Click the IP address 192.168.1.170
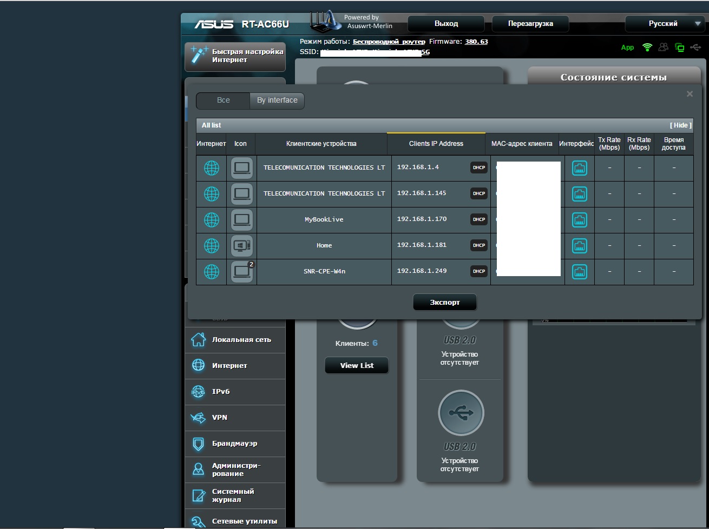Screen dimensions: 709x529 pyautogui.click(x=422, y=219)
